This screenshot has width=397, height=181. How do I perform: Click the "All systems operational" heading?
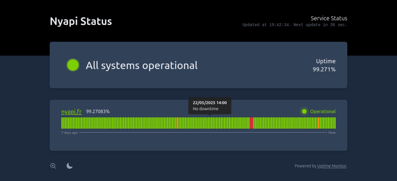coord(141,65)
